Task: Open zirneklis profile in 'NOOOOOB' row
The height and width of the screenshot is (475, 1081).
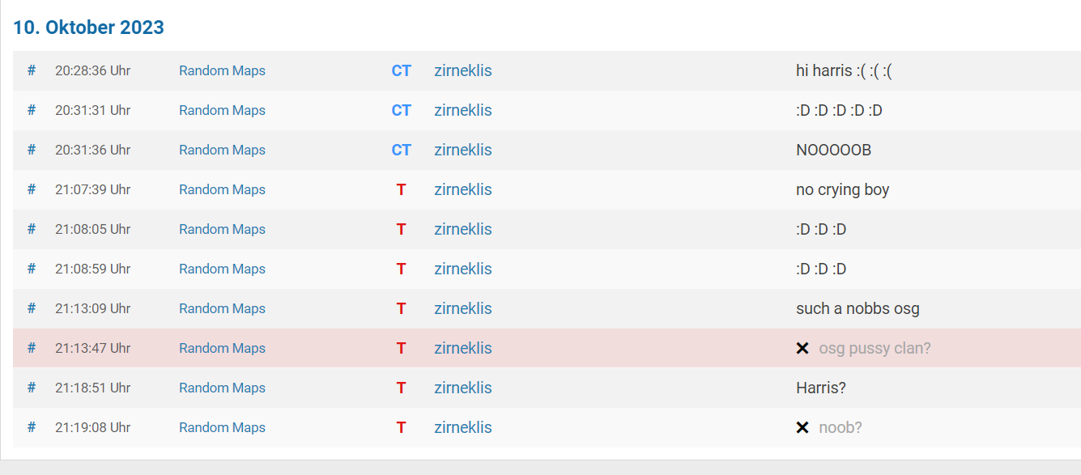Action: coord(463,150)
